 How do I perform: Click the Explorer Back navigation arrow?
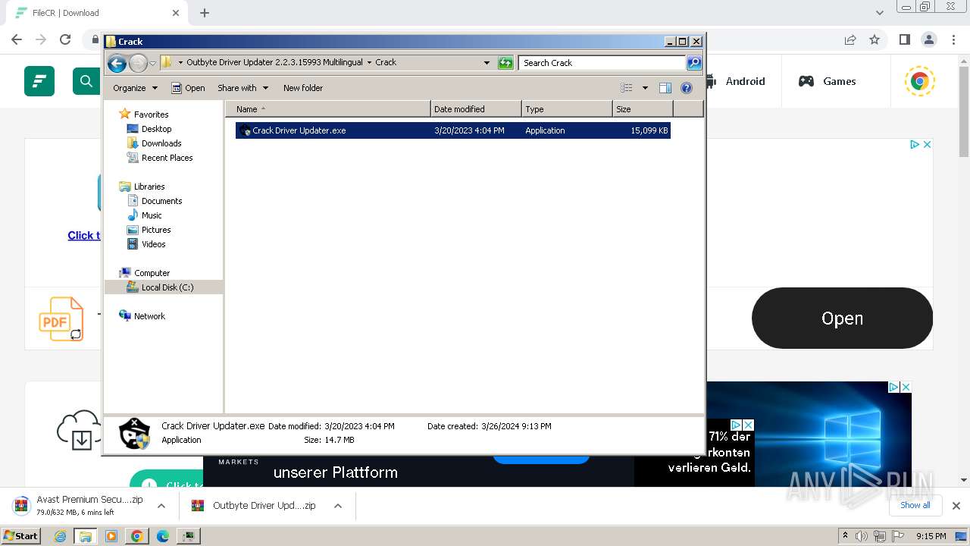tap(117, 63)
